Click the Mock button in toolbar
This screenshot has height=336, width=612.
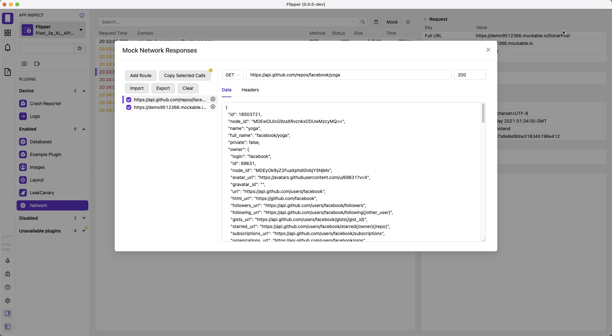tap(392, 22)
